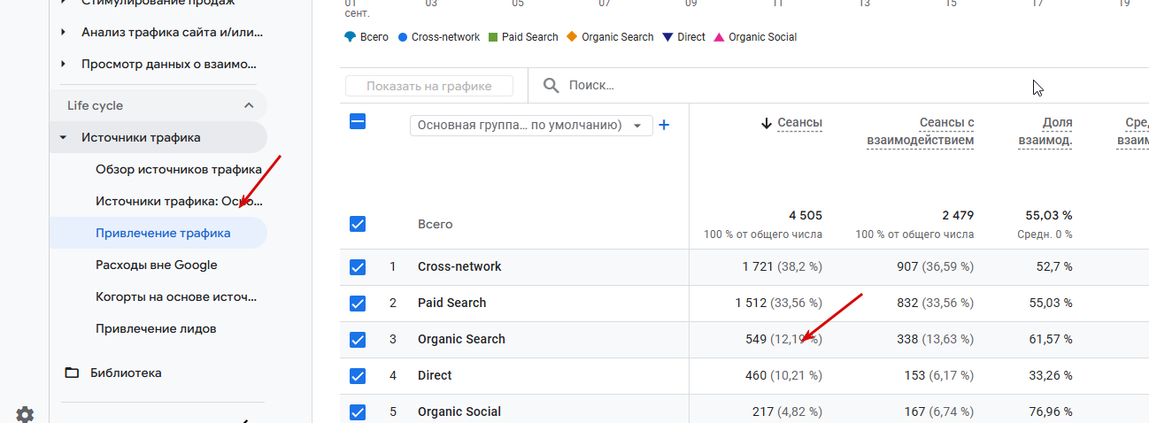The height and width of the screenshot is (423, 1149).
Task: Click the Paid Search green legend swatch
Action: pyautogui.click(x=492, y=37)
